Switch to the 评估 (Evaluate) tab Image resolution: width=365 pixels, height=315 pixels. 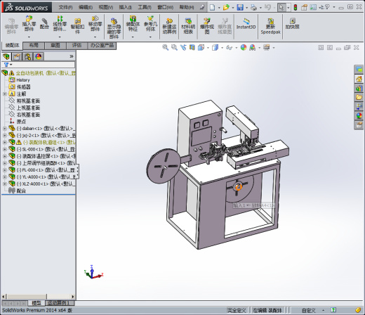pos(77,46)
